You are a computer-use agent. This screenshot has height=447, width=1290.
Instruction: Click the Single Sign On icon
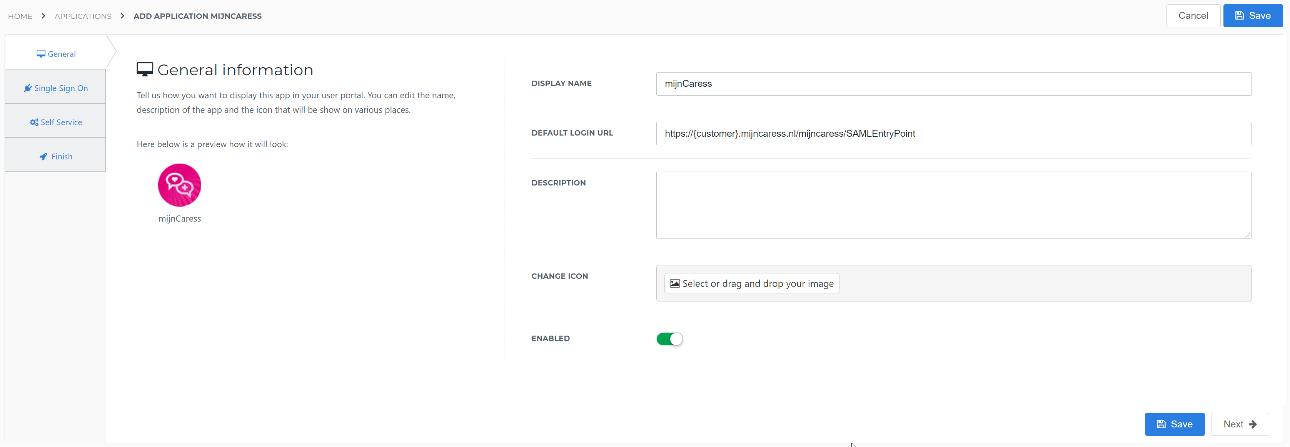pos(29,89)
